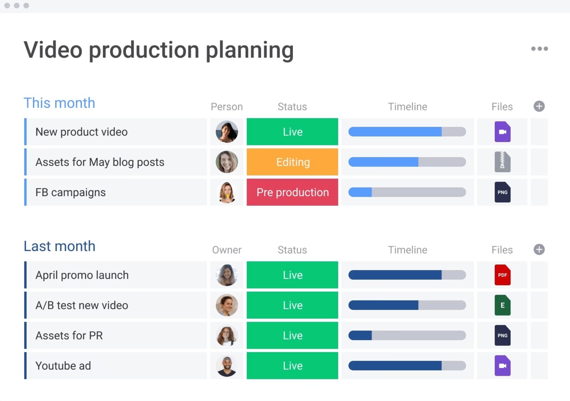Open the PDF attached to April promo launch
This screenshot has width=570, height=401.
tap(502, 275)
